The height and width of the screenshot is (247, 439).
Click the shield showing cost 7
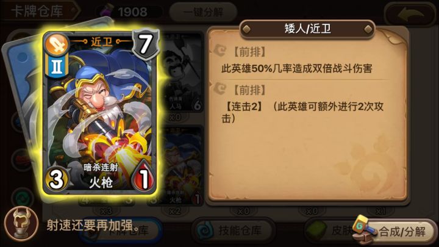[145, 44]
